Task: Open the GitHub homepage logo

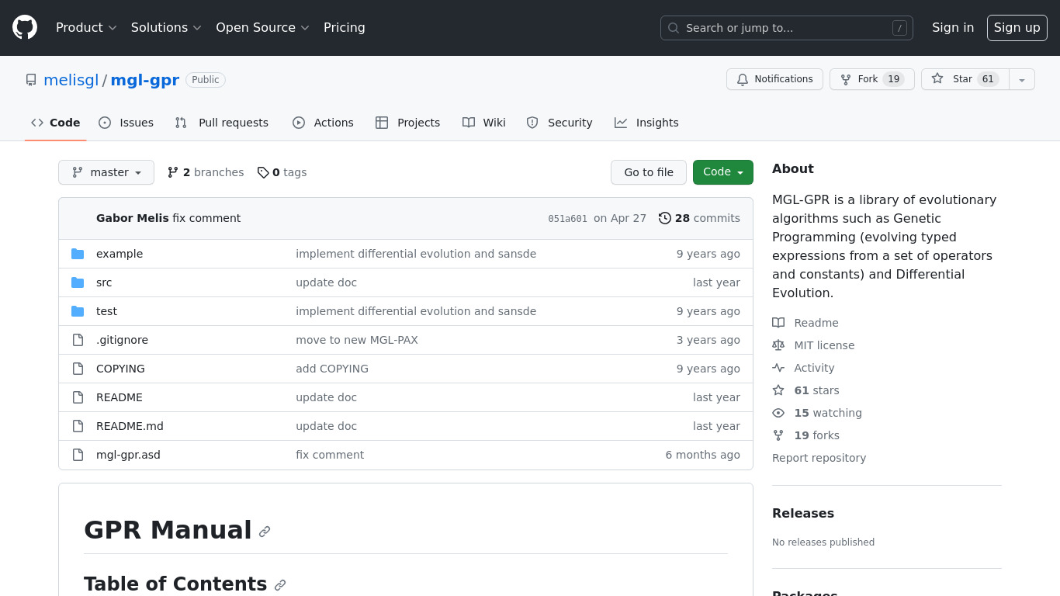Action: (x=25, y=27)
